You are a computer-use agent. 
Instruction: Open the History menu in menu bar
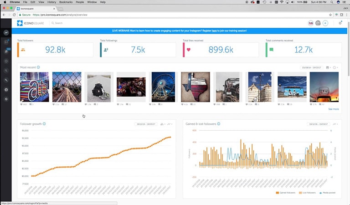pyautogui.click(x=51, y=2)
